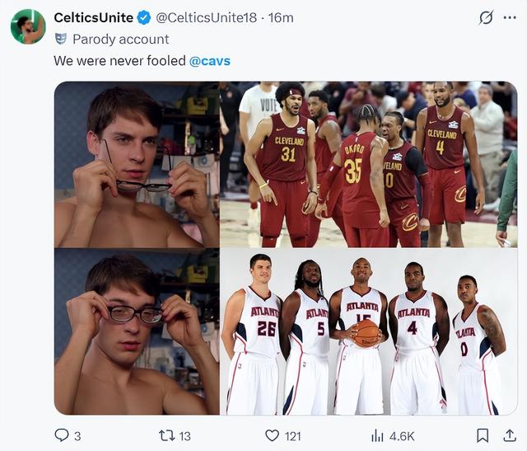
Task: Repost the tweet via retweet icon
Action: pos(166,435)
